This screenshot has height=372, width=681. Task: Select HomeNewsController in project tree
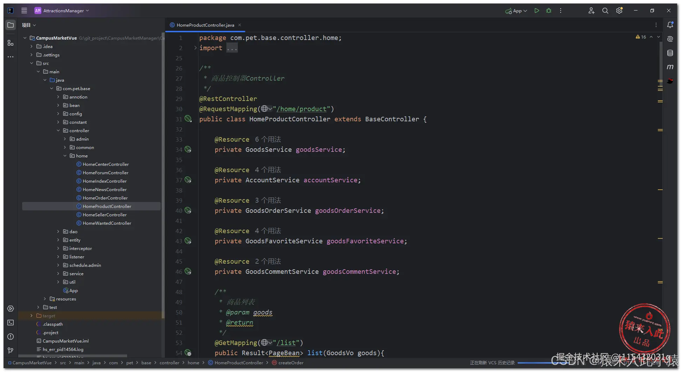point(105,189)
